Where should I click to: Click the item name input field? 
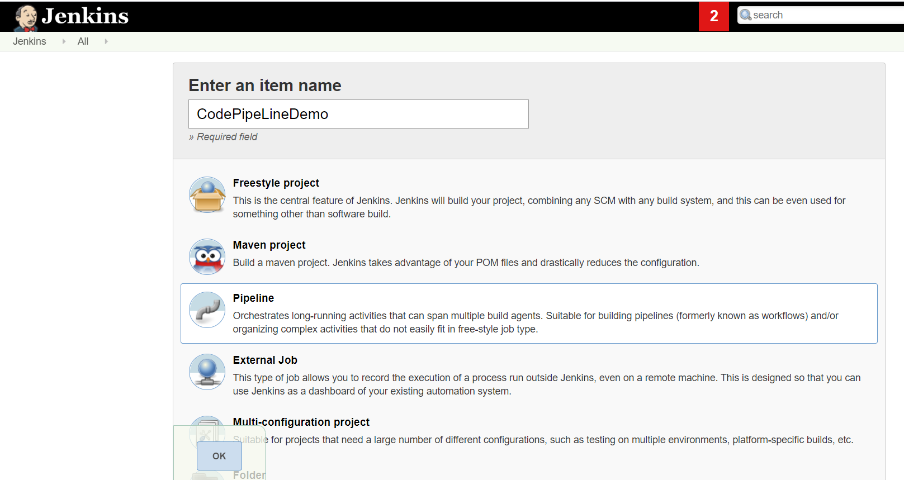click(x=358, y=114)
